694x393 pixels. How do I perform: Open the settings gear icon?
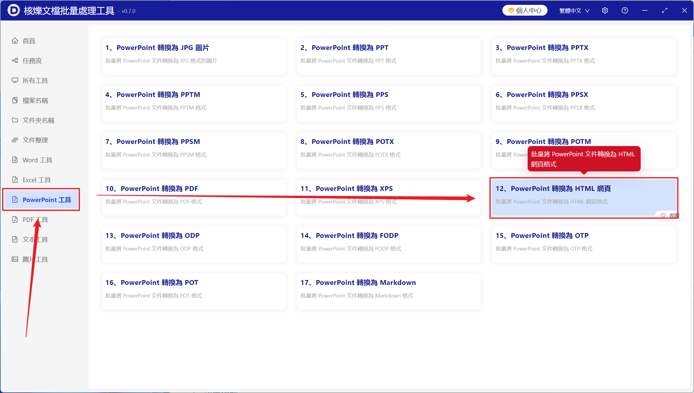[x=605, y=11]
